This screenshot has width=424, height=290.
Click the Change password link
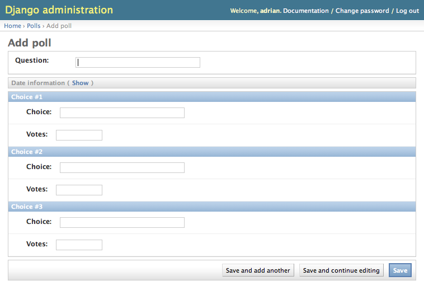pos(362,11)
